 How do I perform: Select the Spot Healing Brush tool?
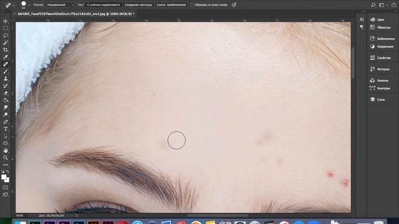(x=6, y=64)
